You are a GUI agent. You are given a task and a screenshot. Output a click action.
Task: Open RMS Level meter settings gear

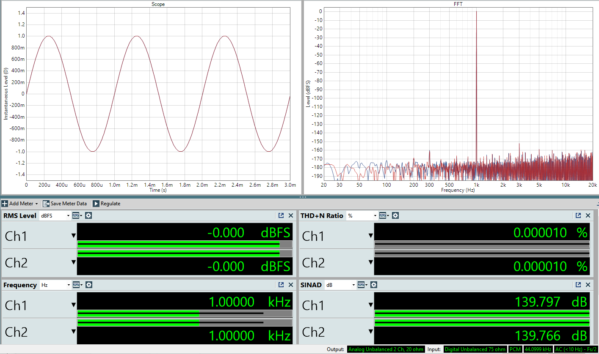tap(88, 215)
